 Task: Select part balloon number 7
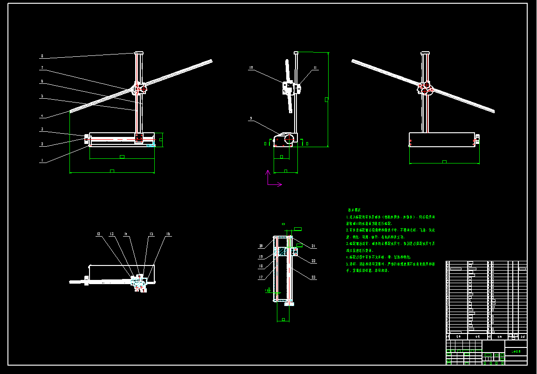pos(42,68)
